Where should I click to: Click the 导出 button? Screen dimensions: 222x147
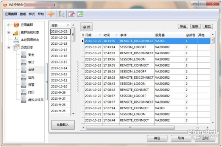click(x=183, y=27)
